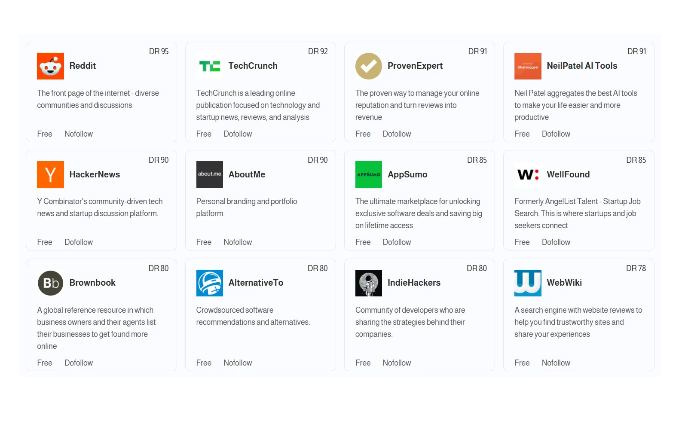This screenshot has height=424, width=688.
Task: Click "The proven way to manage" description
Action: 417,105
